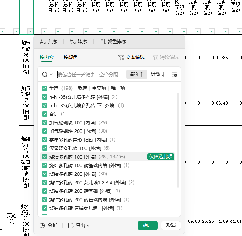The height and width of the screenshot is (236, 242).
Task: Click 仅筛选此项 filter-only button
Action: [x=161, y=157]
